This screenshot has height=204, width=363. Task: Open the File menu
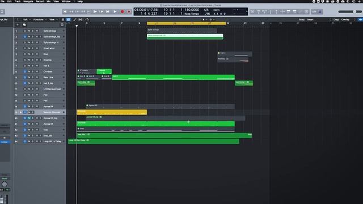(x=2, y=1)
